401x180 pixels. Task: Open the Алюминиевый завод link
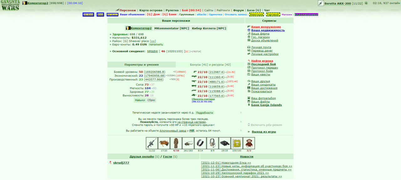(173, 131)
